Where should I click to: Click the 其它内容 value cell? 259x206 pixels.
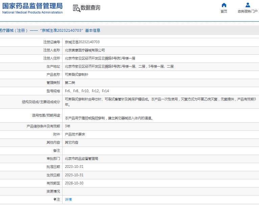point(72,142)
